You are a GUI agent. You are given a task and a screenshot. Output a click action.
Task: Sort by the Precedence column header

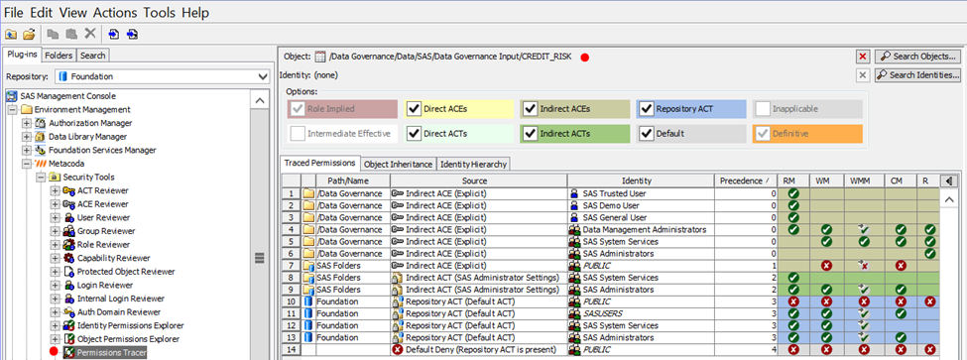click(747, 180)
